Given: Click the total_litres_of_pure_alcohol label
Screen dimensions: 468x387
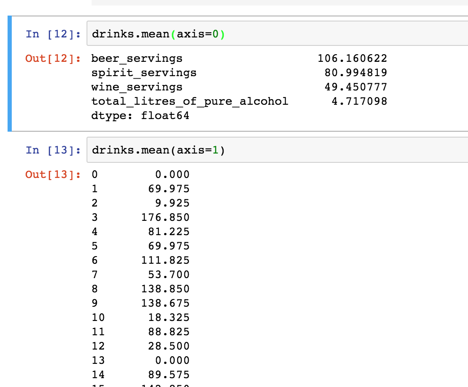Looking at the screenshot, I should (190, 102).
